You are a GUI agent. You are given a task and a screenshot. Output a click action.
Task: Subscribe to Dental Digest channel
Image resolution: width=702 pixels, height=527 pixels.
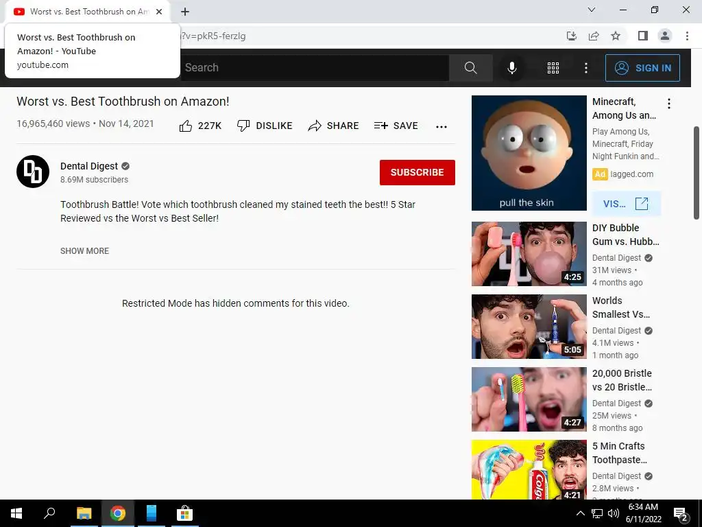pyautogui.click(x=417, y=172)
